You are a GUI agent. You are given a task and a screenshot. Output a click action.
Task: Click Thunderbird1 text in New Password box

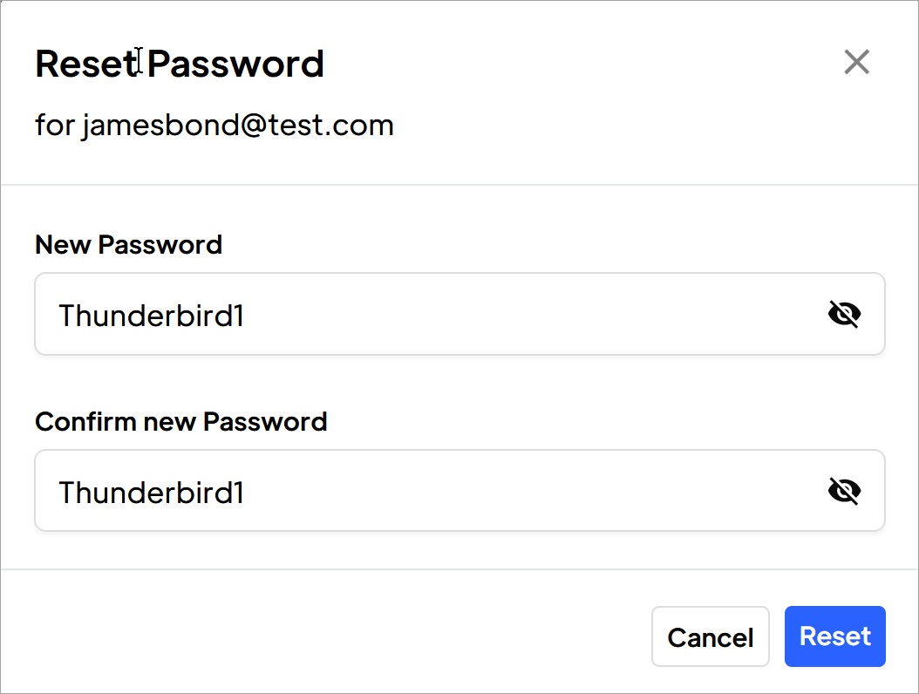pos(151,316)
